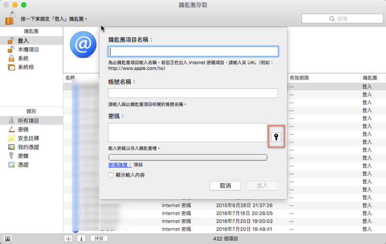Toggle the sidebar view icon at bottom left

[8, 239]
